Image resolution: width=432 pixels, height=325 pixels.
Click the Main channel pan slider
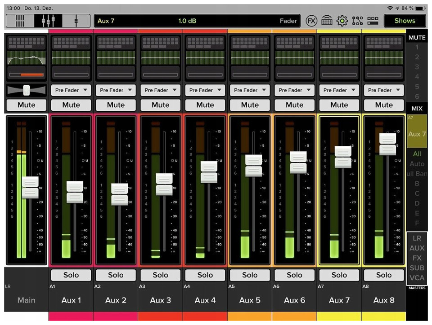(x=26, y=90)
